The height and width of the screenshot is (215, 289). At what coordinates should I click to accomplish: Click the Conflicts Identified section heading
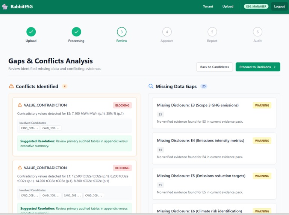[37, 86]
